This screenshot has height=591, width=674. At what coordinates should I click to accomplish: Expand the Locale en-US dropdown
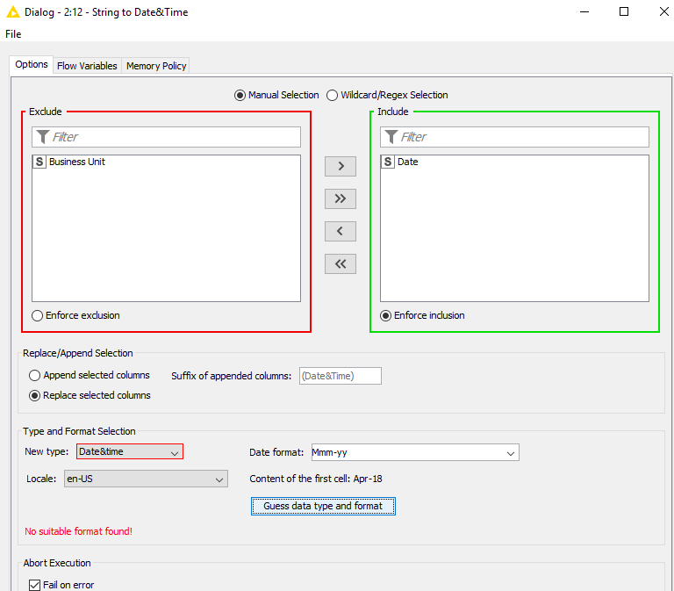[146, 479]
